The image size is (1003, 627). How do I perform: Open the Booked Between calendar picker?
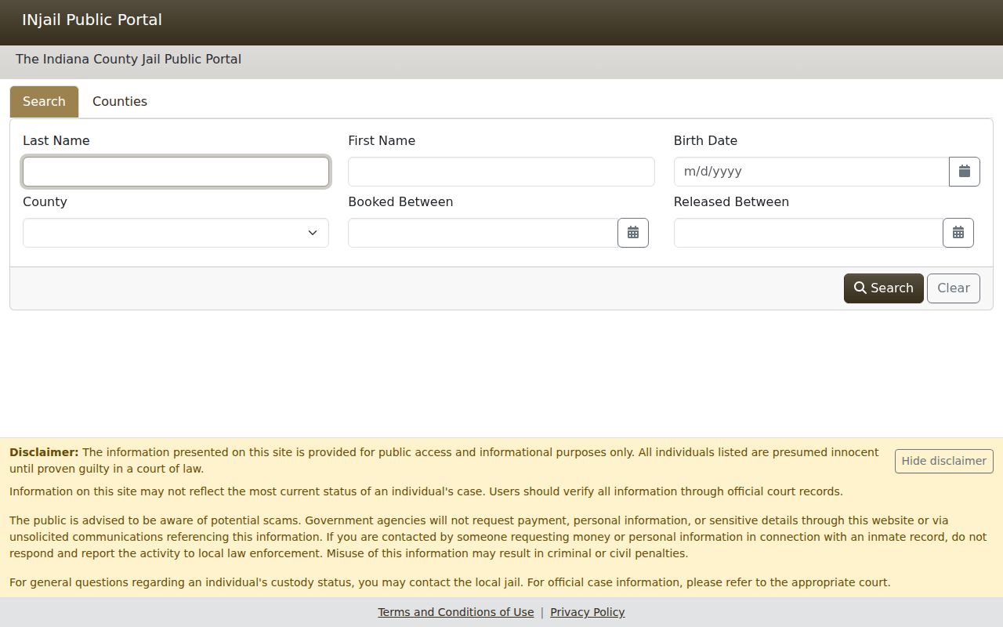(633, 233)
